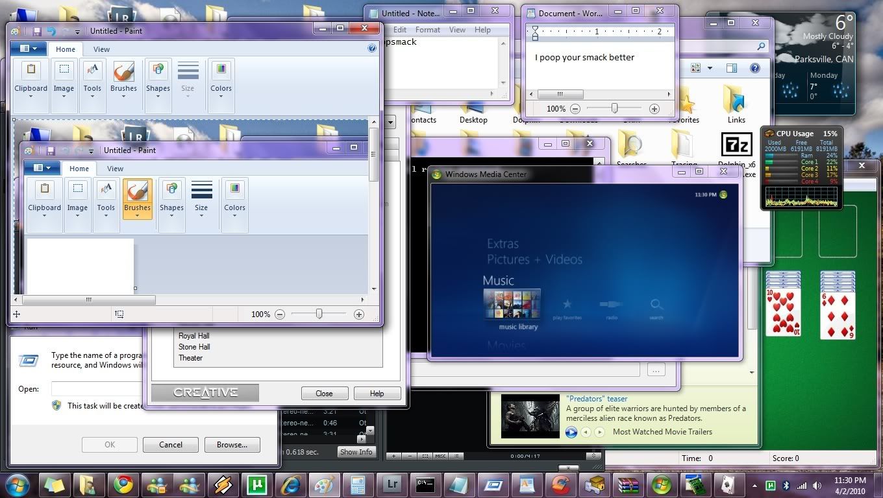
Task: Select Stone Hall in Creative list
Action: (194, 347)
